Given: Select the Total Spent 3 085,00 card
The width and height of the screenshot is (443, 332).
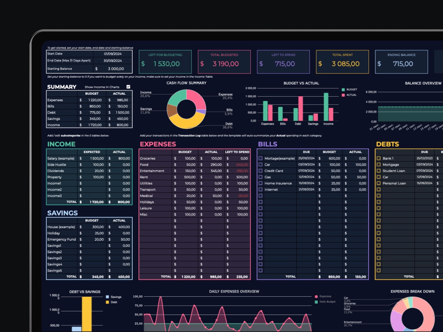Looking at the screenshot, I should (x=342, y=62).
